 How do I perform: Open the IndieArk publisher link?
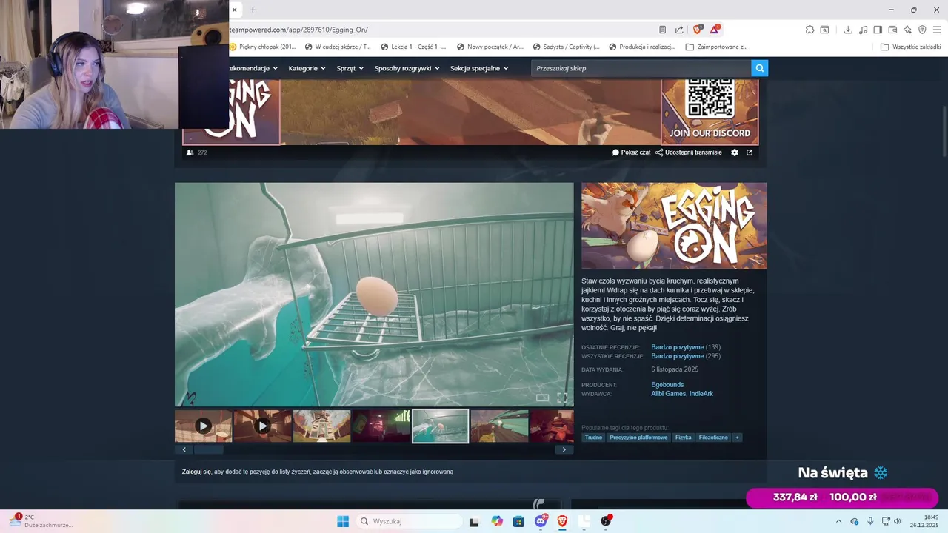pos(701,394)
